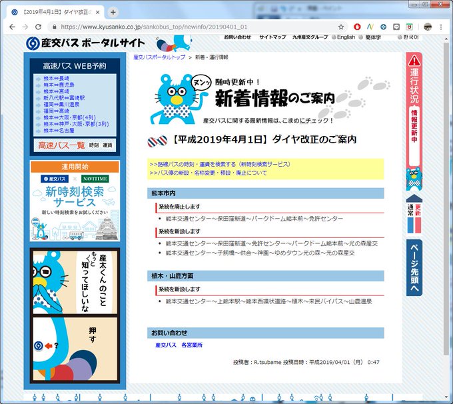Open the 熊本⇔宮崎 highway bus link

(57, 91)
